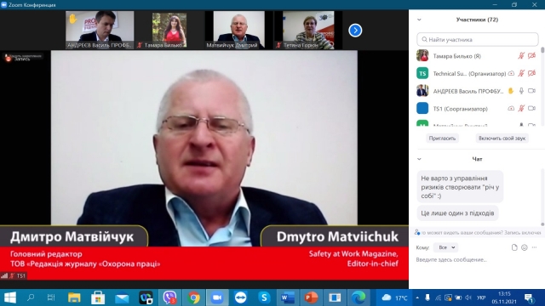
Task: Open Task View in the taskbar
Action: click(x=51, y=297)
